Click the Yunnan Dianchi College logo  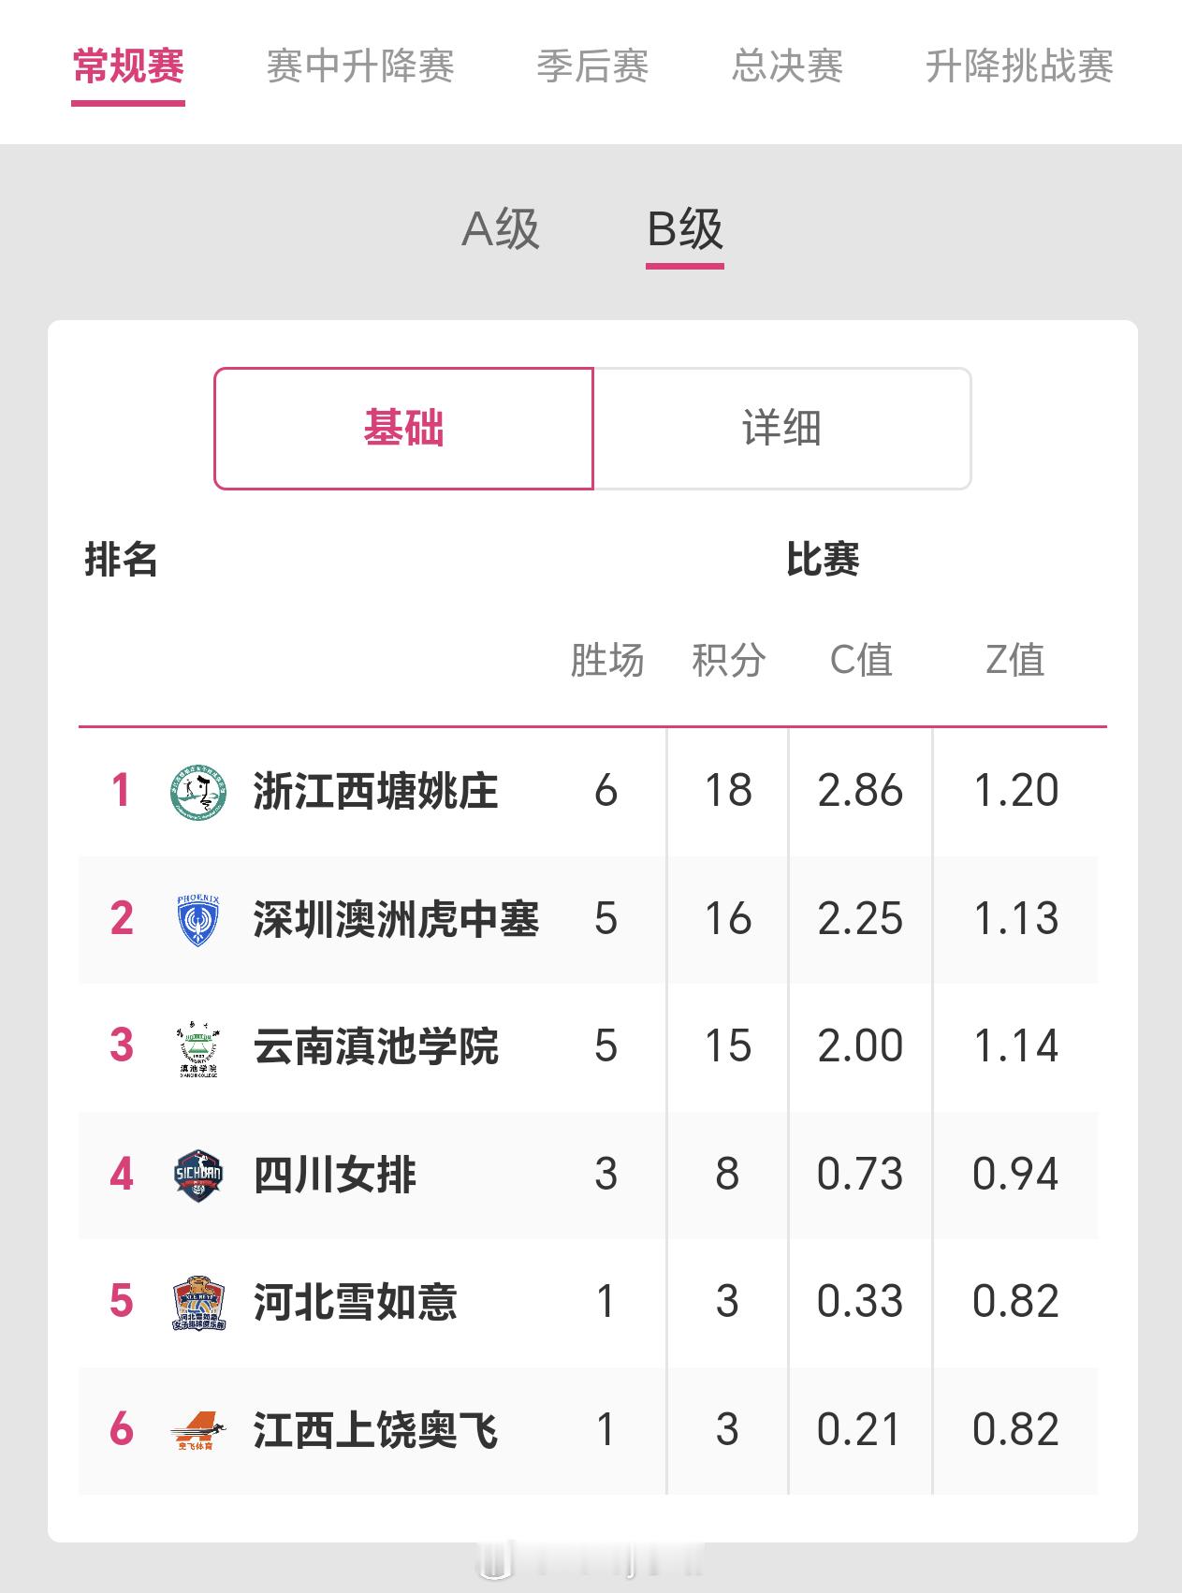(198, 1047)
